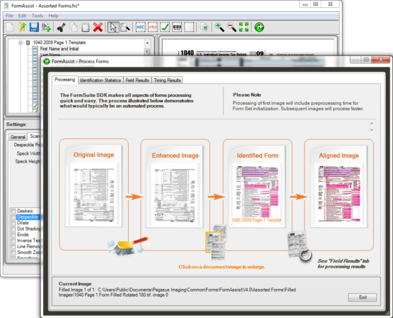Screen dimensions: 393x318
Task: Click the clipboard Paste icon
Action: (x=85, y=27)
